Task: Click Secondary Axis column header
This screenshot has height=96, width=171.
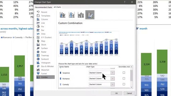Action: coord(124,67)
